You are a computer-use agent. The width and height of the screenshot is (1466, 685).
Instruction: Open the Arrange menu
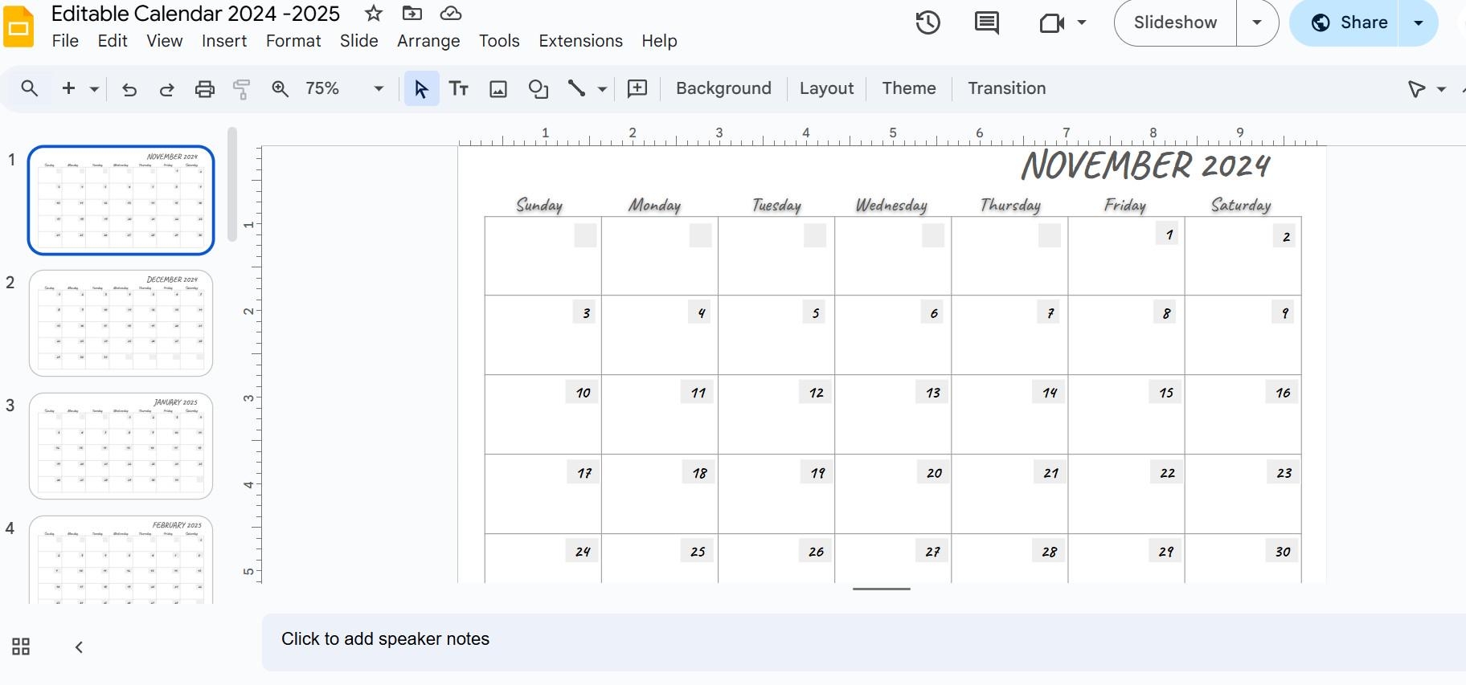click(428, 41)
